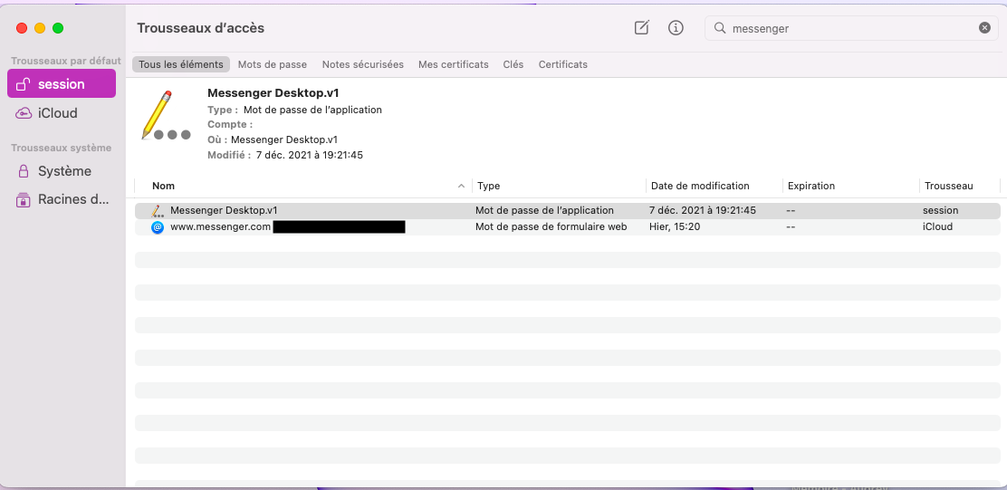Clear the messenger search text
The image size is (1007, 490).
pos(984,28)
